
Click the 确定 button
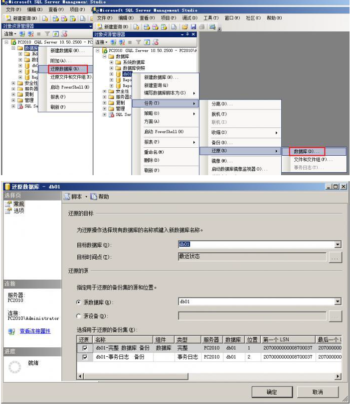coord(272,392)
